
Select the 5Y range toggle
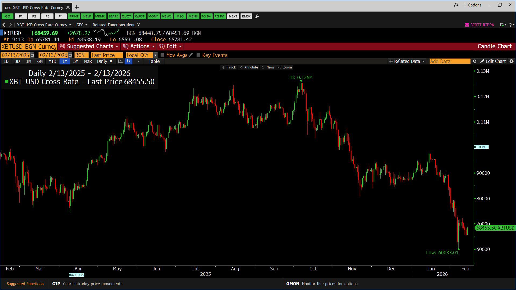[x=76, y=61]
